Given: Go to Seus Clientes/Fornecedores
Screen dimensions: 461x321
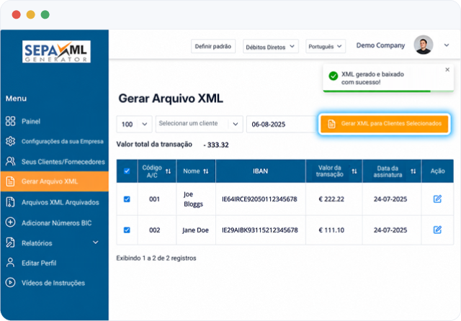Looking at the screenshot, I should pyautogui.click(x=55, y=161).
